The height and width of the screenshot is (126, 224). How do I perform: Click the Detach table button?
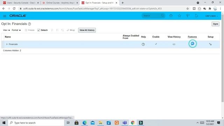click(x=43, y=30)
